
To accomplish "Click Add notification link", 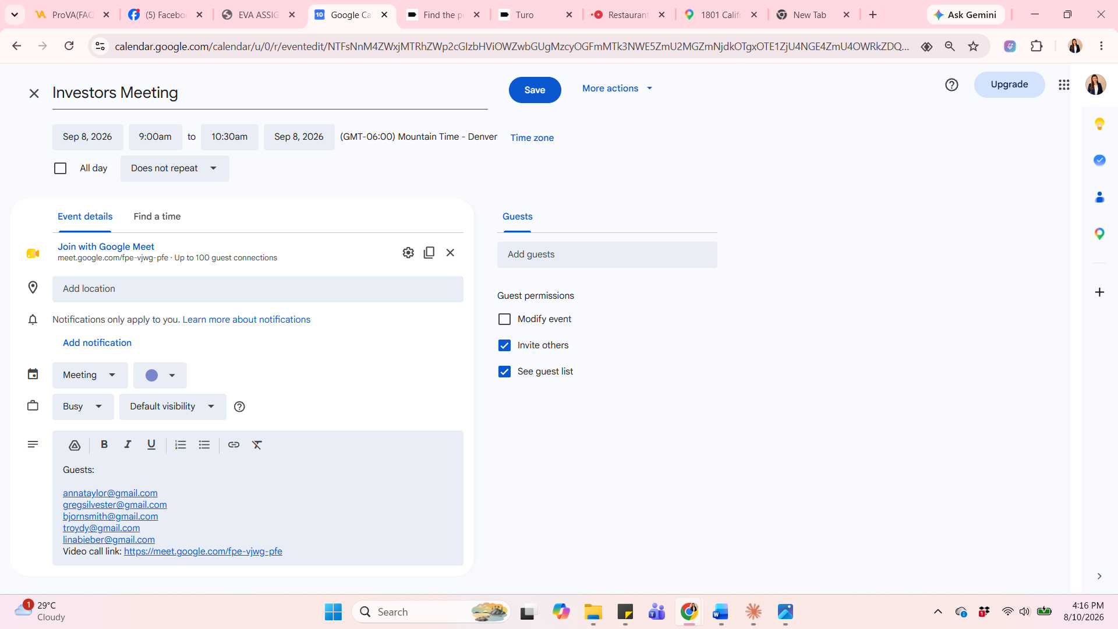I will [x=97, y=343].
